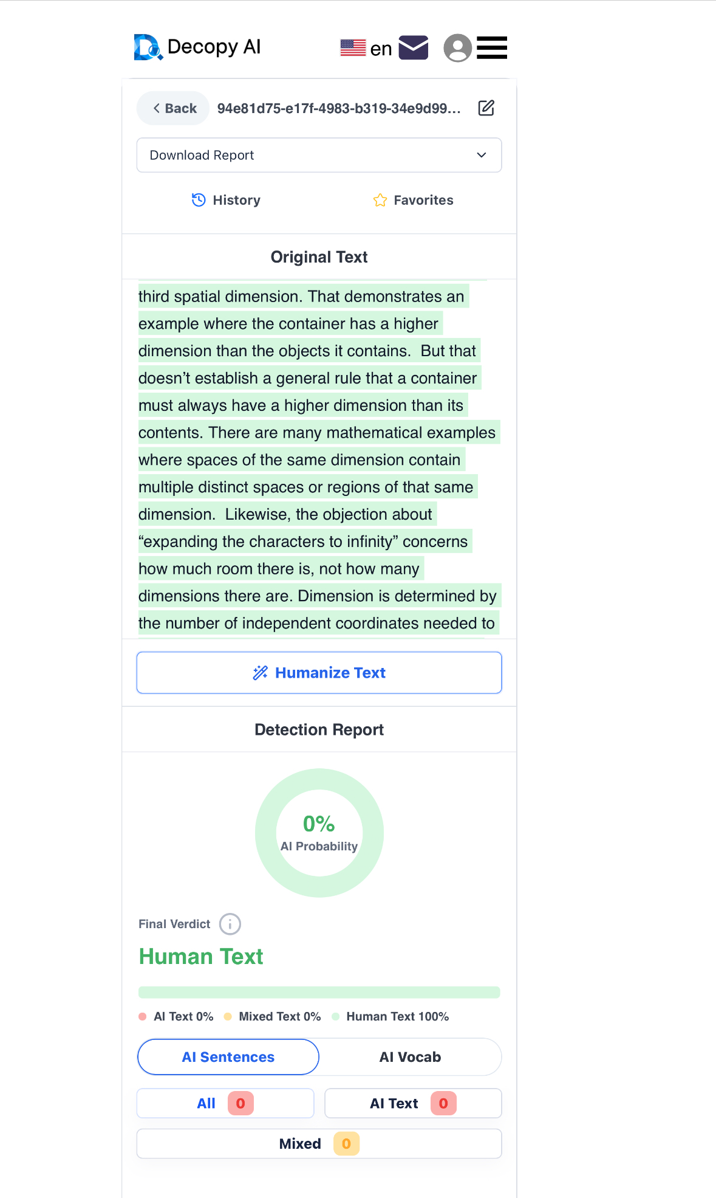The image size is (716, 1198).
Task: Select the AI Text filter
Action: tap(413, 1103)
